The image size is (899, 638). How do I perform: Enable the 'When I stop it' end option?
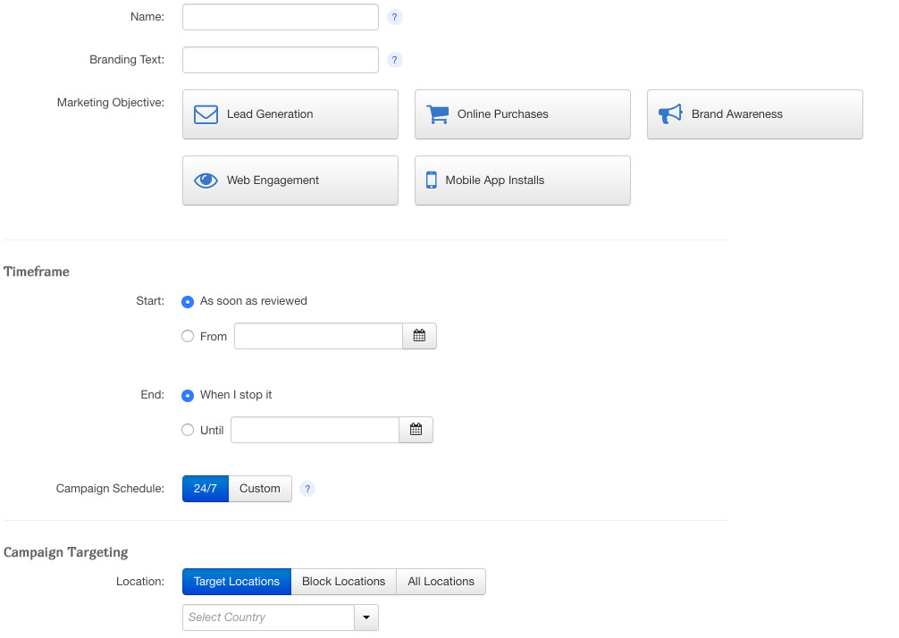point(188,395)
